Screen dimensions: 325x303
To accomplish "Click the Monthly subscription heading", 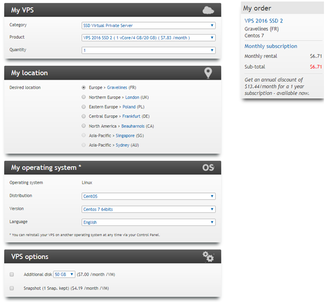I will coord(271,46).
